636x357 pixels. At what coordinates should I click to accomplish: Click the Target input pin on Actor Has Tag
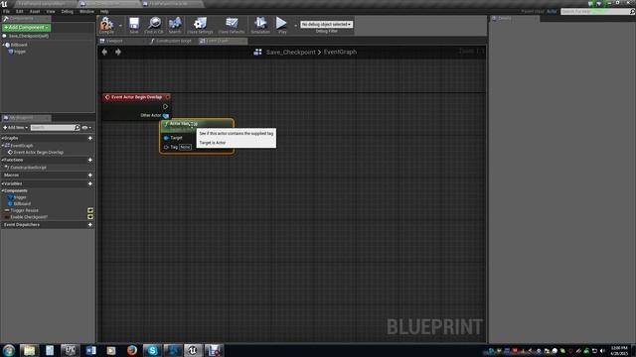click(x=166, y=138)
